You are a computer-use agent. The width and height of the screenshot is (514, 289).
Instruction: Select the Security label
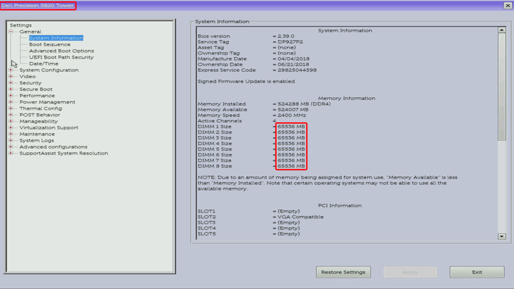tap(30, 83)
